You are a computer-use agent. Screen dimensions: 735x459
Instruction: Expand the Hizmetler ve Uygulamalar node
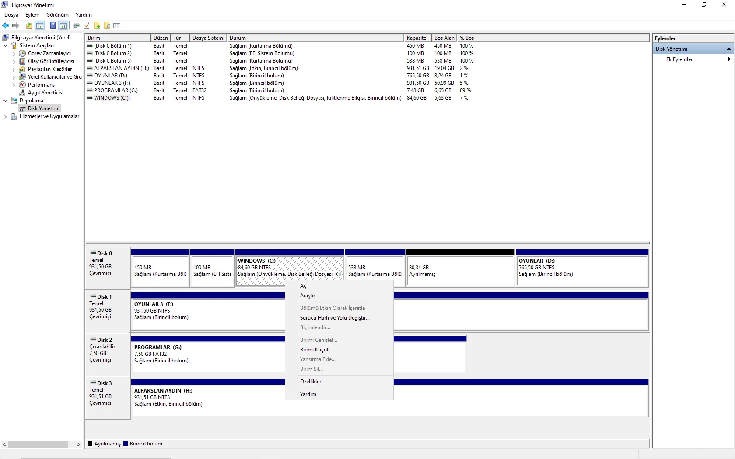[x=5, y=116]
